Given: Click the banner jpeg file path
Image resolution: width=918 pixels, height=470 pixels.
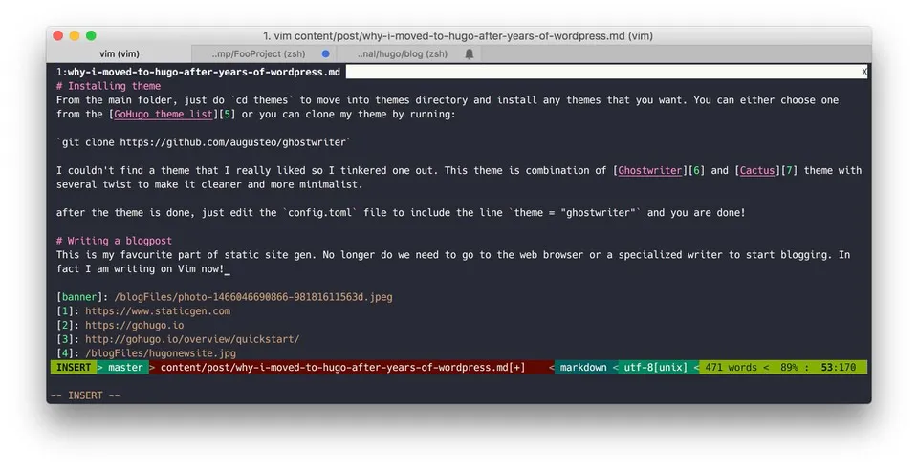Looking at the screenshot, I should point(253,297).
